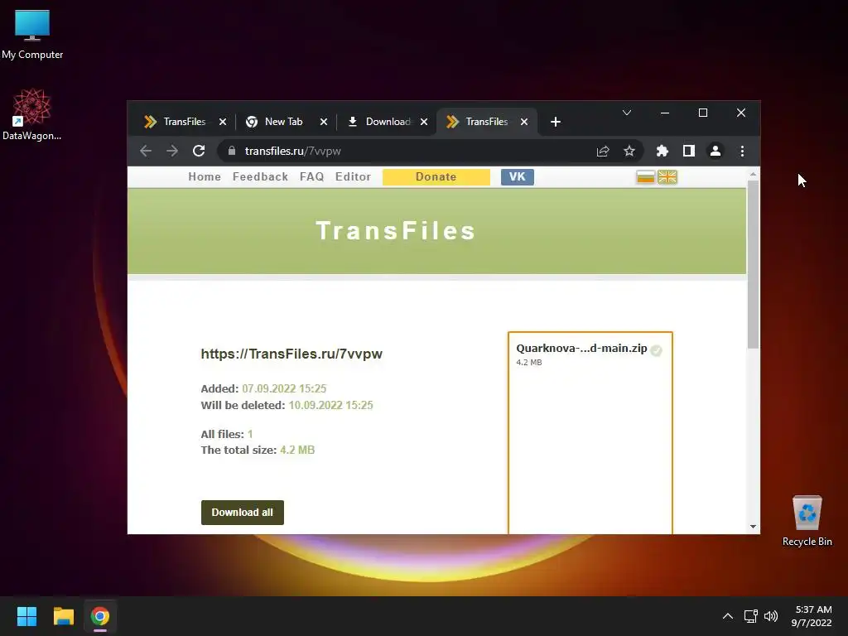Toggle Chrome side panel
848x636 pixels.
pos(688,151)
